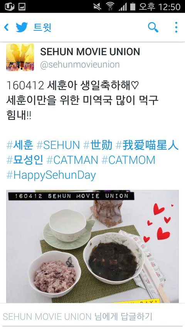Open the #CATMOM hashtag

(128, 160)
